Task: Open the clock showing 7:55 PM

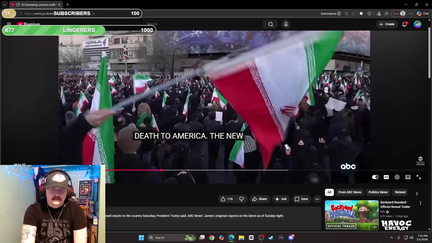Action: (x=423, y=238)
